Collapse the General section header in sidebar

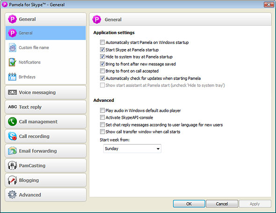pyautogui.click(x=45, y=19)
